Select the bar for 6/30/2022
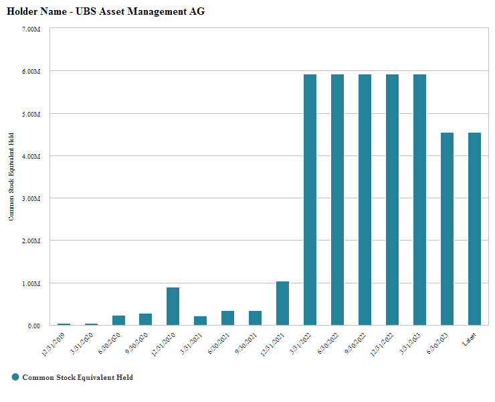 [338, 200]
